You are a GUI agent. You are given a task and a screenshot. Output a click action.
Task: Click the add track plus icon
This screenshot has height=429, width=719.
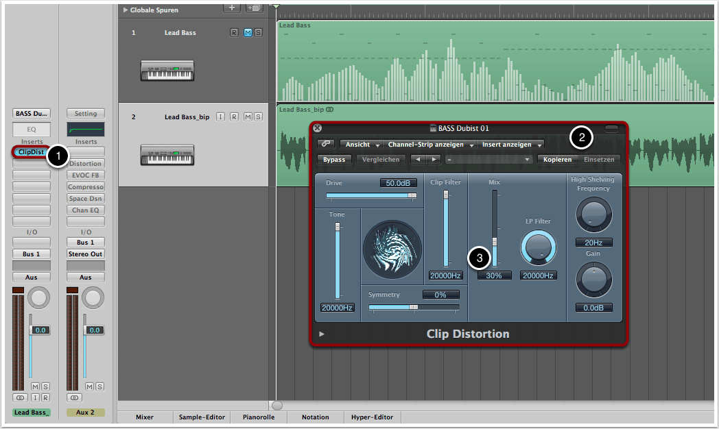(233, 8)
